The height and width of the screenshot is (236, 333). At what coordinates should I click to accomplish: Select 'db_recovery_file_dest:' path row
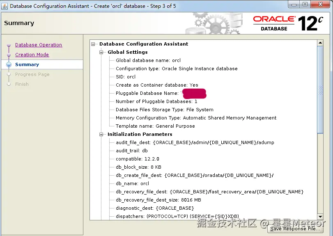point(209,192)
